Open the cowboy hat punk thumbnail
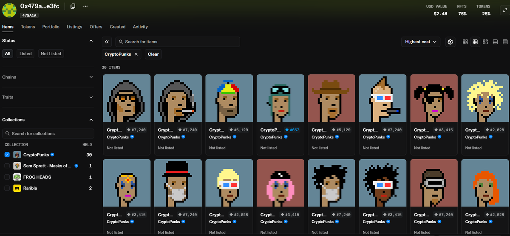The height and width of the screenshot is (236, 510). [x=331, y=98]
